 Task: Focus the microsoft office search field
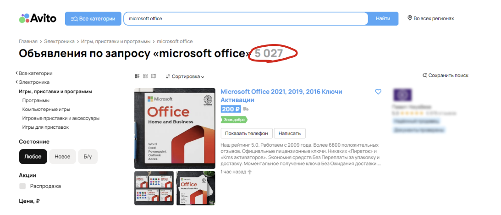point(246,18)
